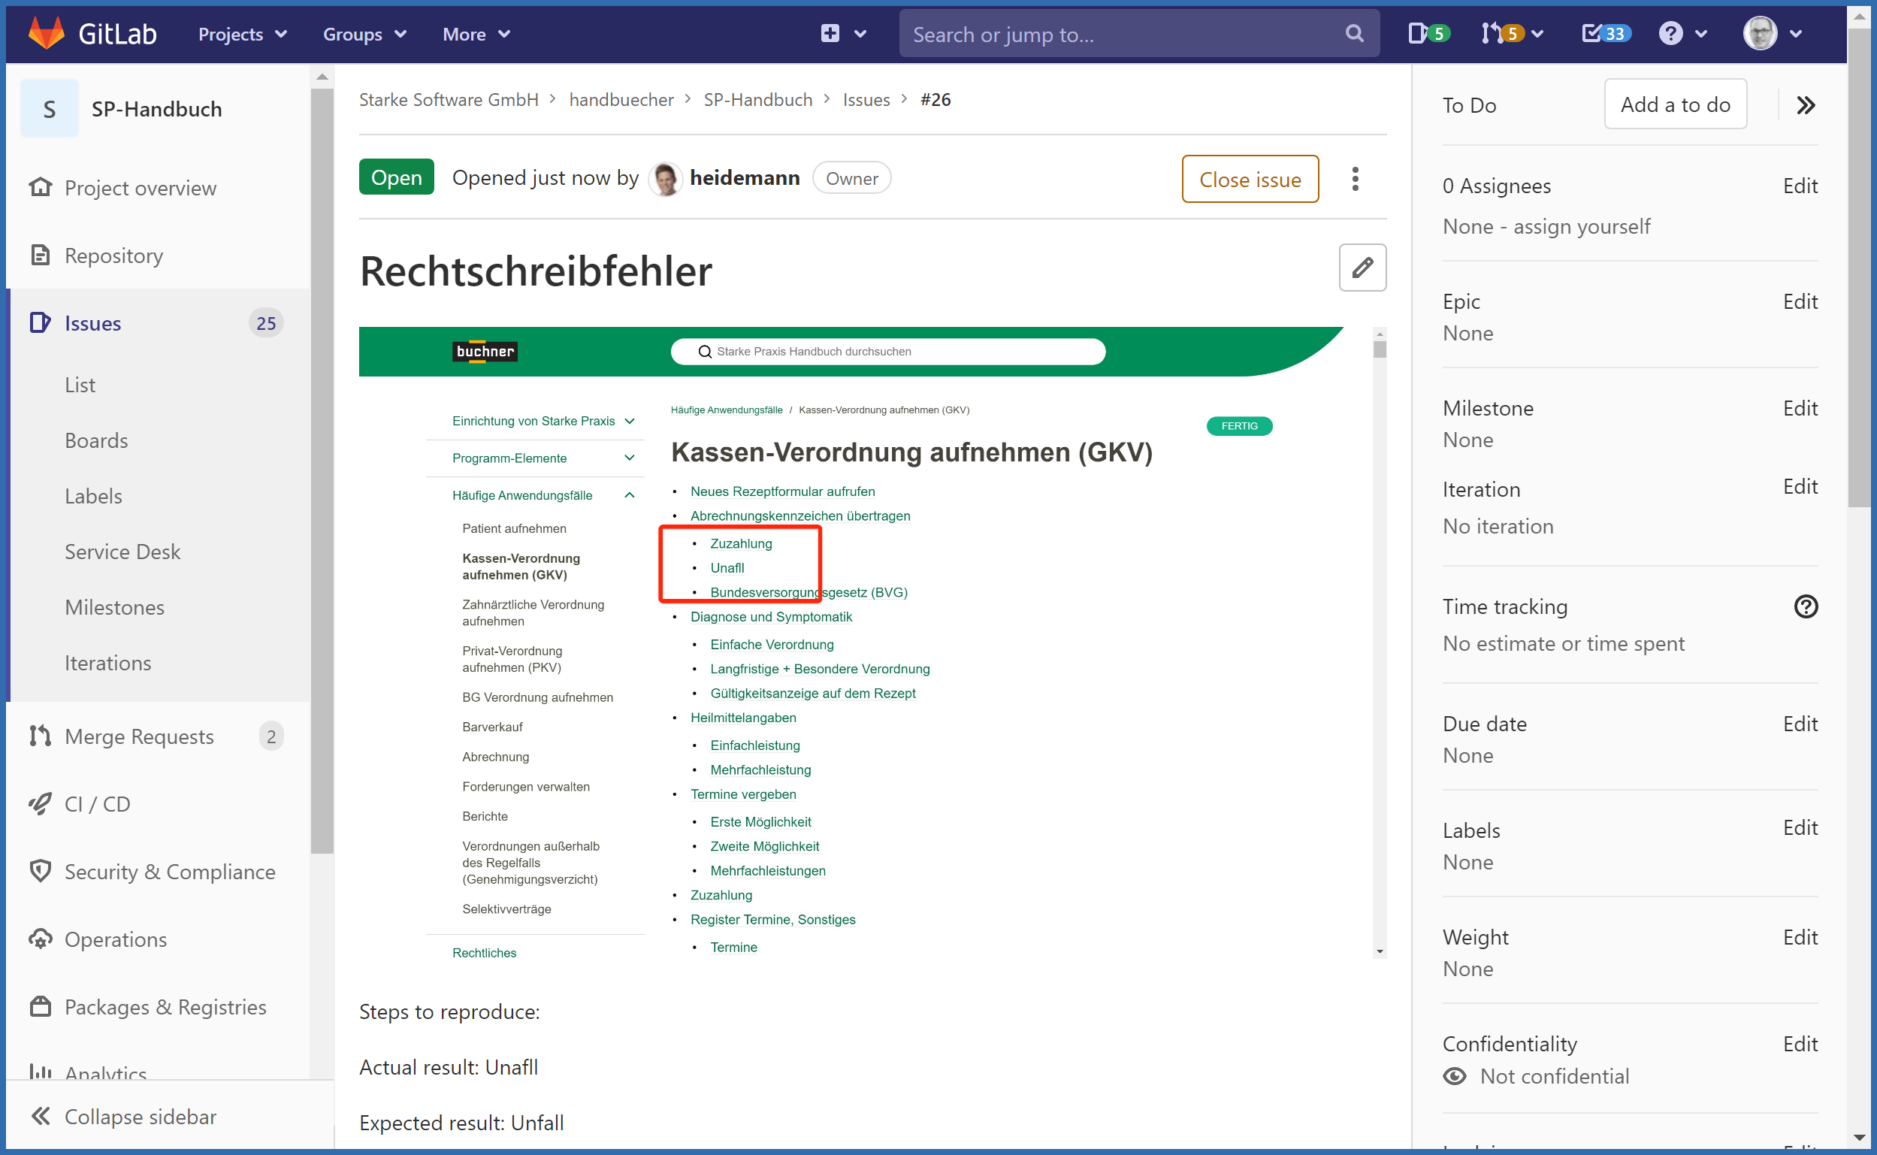
Task: Click the issues counter icon showing 5
Action: 1427,34
